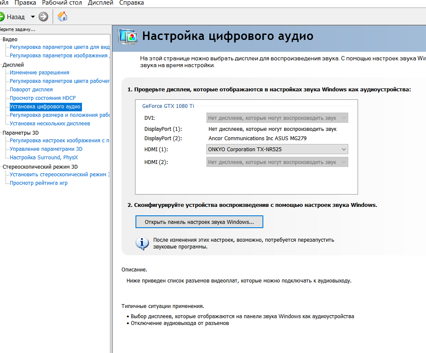426x353 pixels.
Task: Click Типичные ситуации применения heading
Action: point(163,306)
